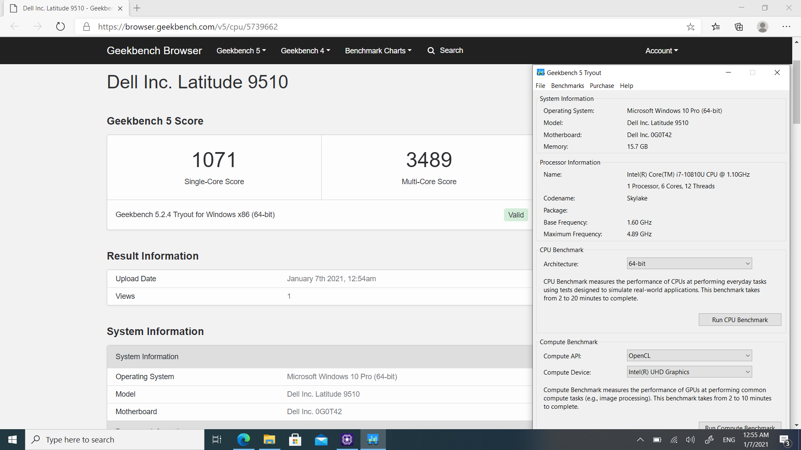Click the upload date January 7th 2021
801x450 pixels.
pos(331,279)
